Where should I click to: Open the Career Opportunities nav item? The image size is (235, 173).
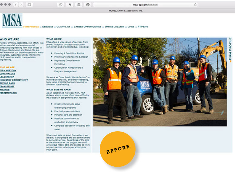88,27
